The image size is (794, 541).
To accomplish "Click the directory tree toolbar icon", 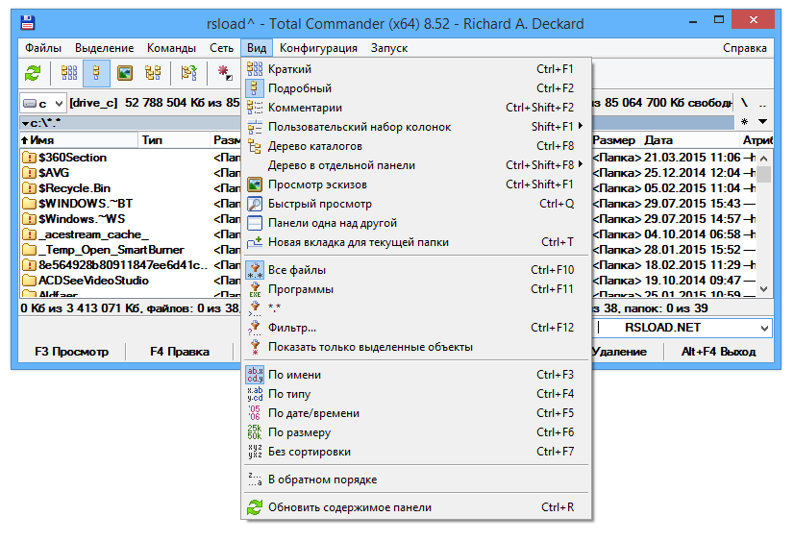I will 152,73.
